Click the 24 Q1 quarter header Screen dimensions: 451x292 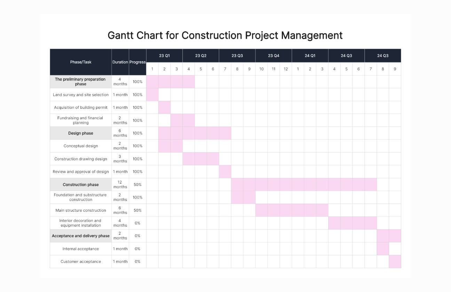pyautogui.click(x=310, y=56)
